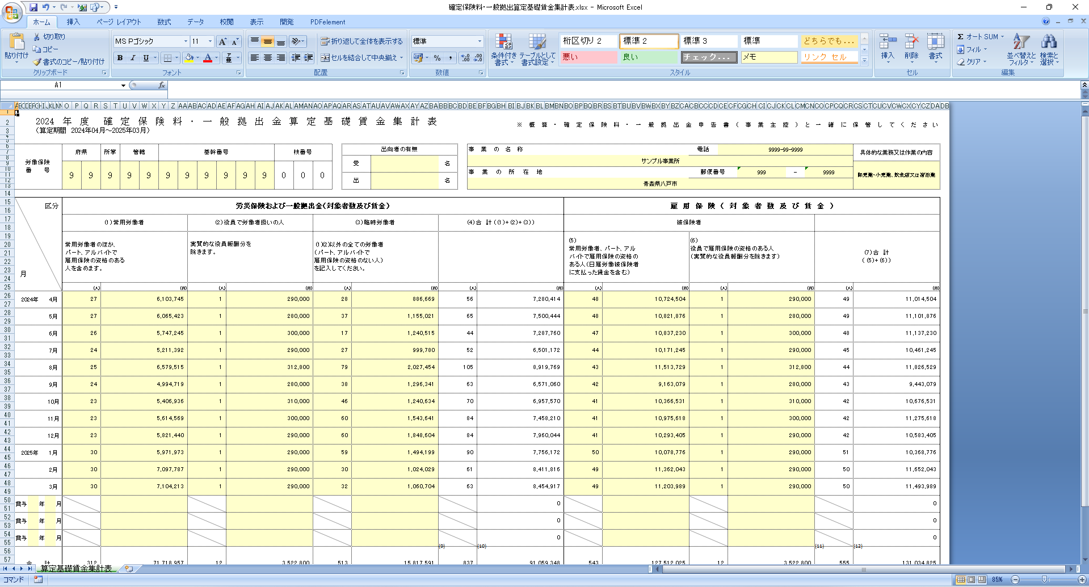The image size is (1089, 587).
Task: Delete cells with the 削除 button
Action: pyautogui.click(x=911, y=48)
